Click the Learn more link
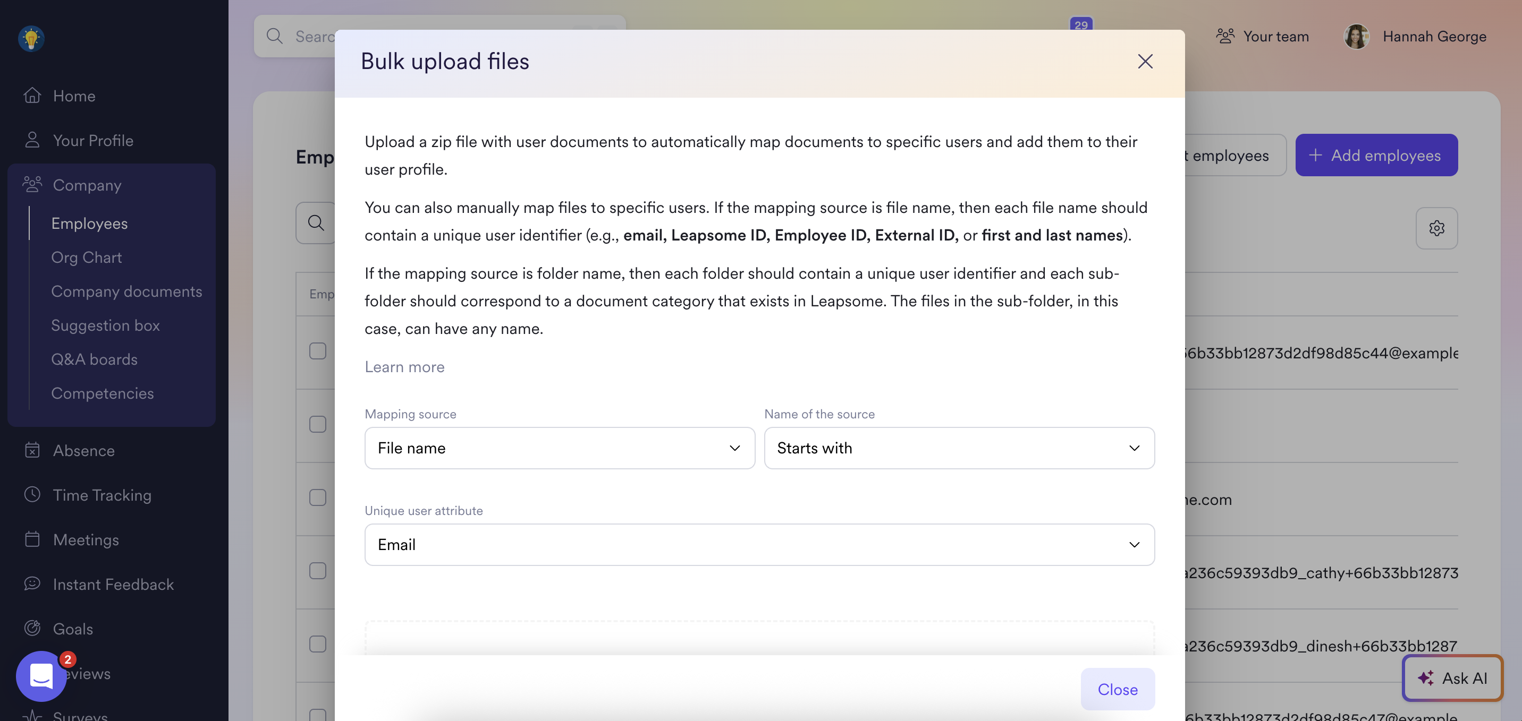The width and height of the screenshot is (1522, 721). click(404, 367)
